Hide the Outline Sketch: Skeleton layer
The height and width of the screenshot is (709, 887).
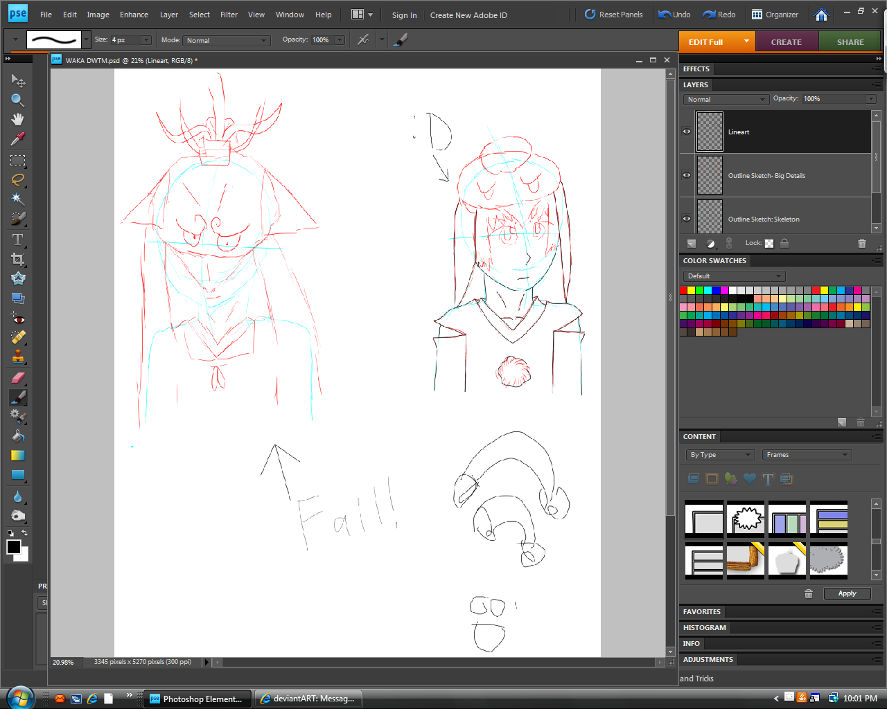687,219
